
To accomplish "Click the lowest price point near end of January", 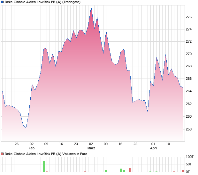I will [26, 128].
